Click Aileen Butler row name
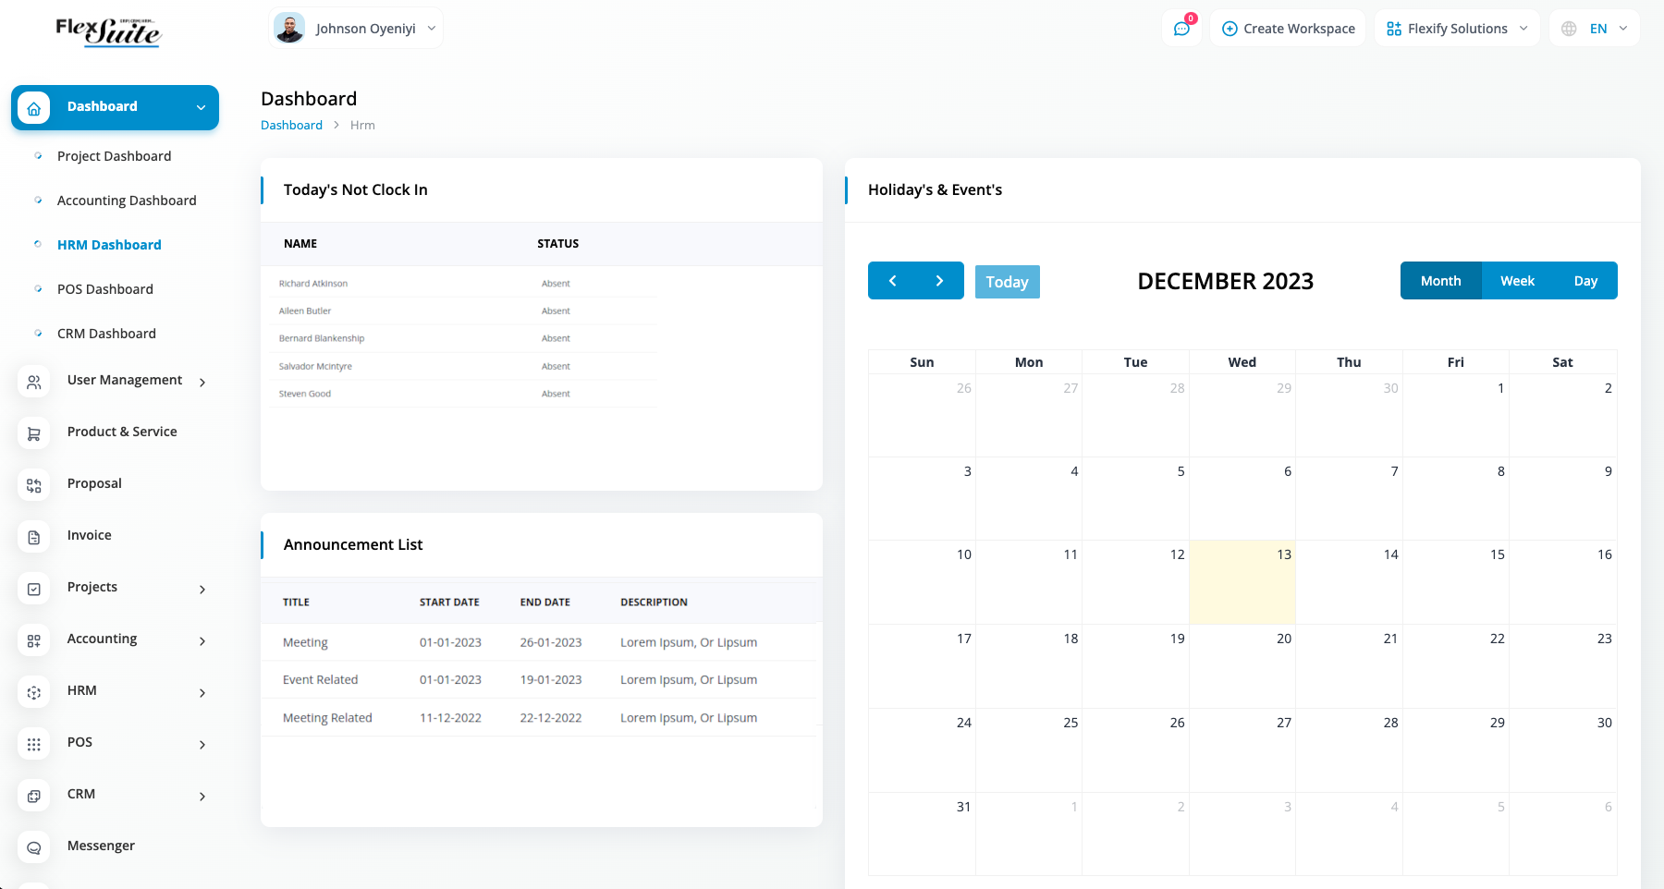This screenshot has width=1664, height=889. point(305,311)
